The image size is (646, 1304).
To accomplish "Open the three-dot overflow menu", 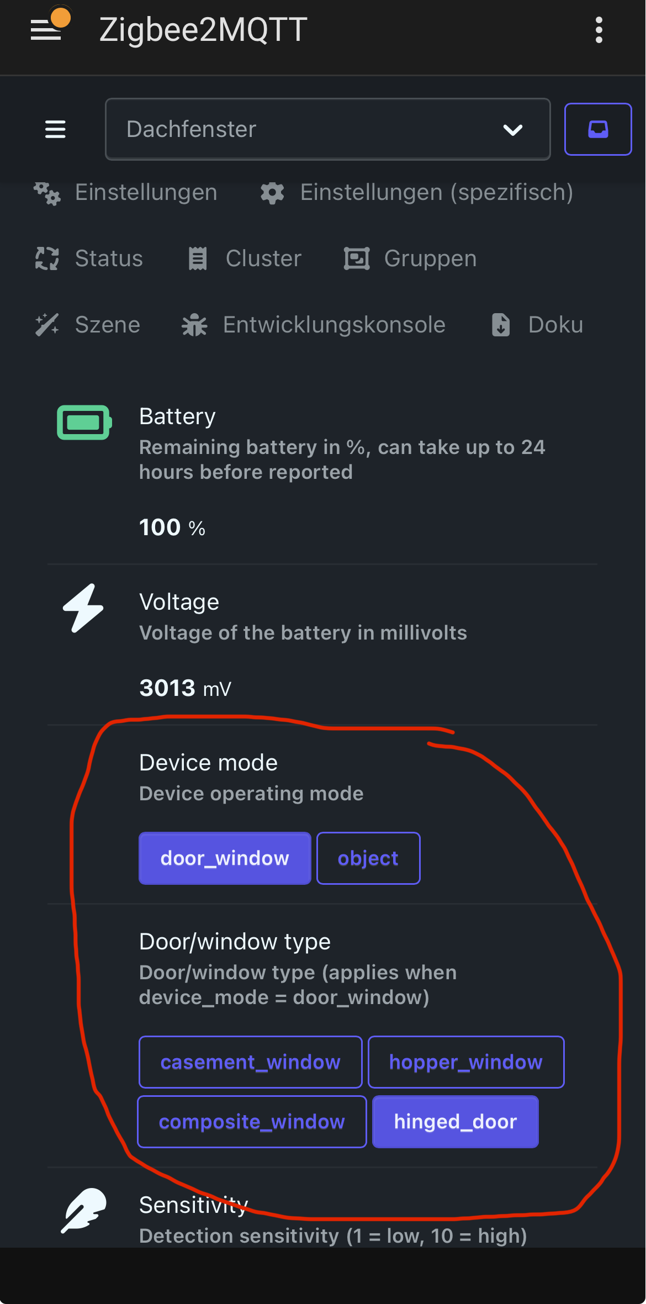I will (x=599, y=30).
